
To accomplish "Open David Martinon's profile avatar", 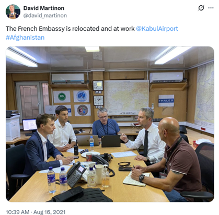I will point(13,11).
